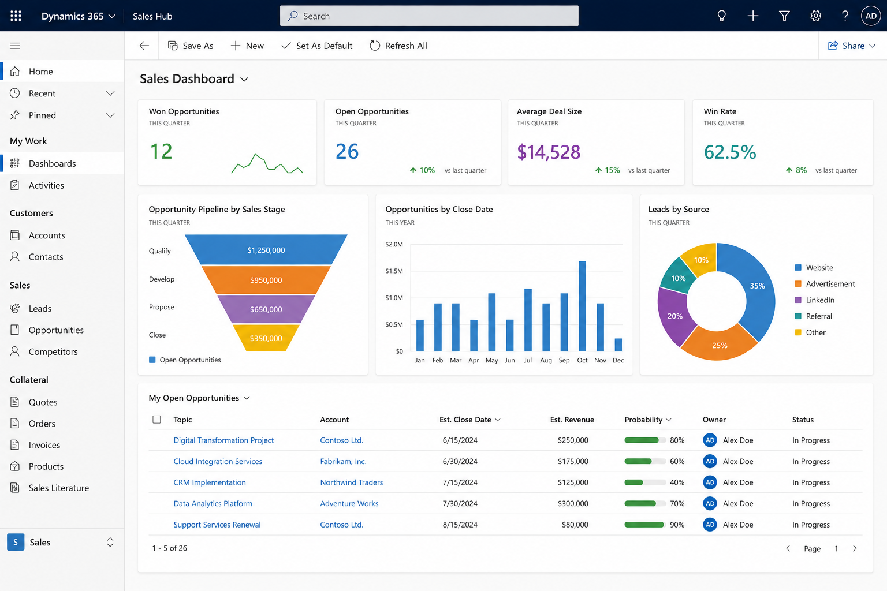
Task: Click the Home house icon
Action: point(15,72)
